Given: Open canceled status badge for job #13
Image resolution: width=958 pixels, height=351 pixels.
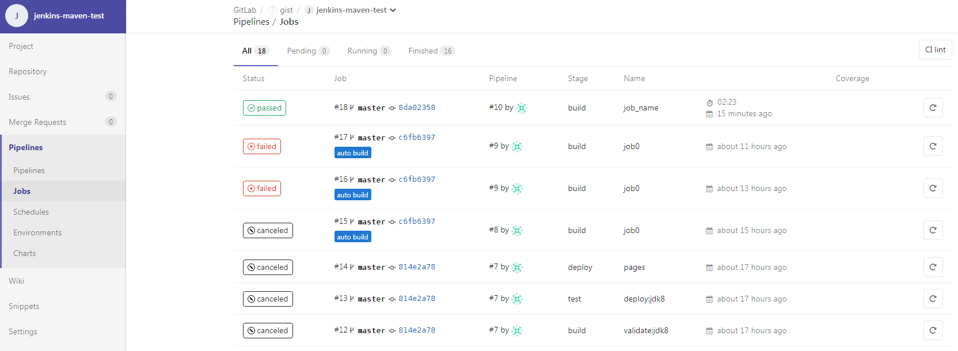Looking at the screenshot, I should point(268,299).
